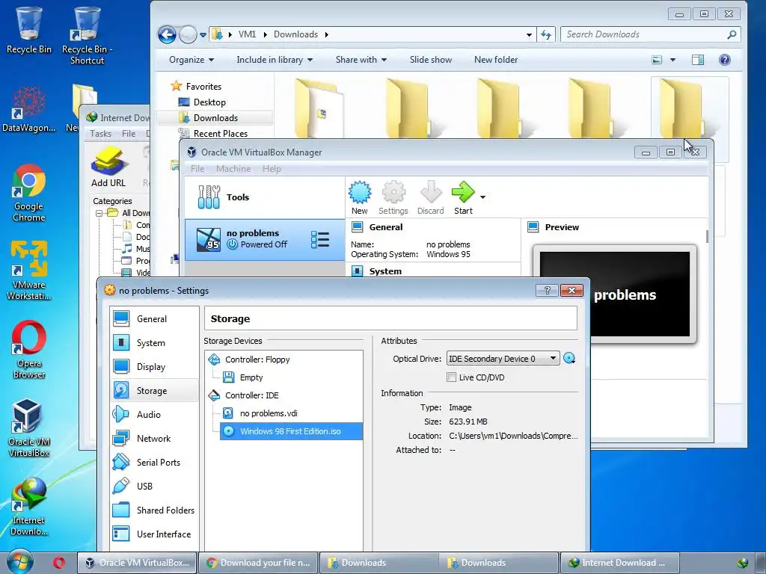Open the Opera Browser desktop shortcut

coord(29,350)
